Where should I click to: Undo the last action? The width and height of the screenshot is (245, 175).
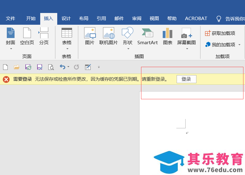point(62,67)
